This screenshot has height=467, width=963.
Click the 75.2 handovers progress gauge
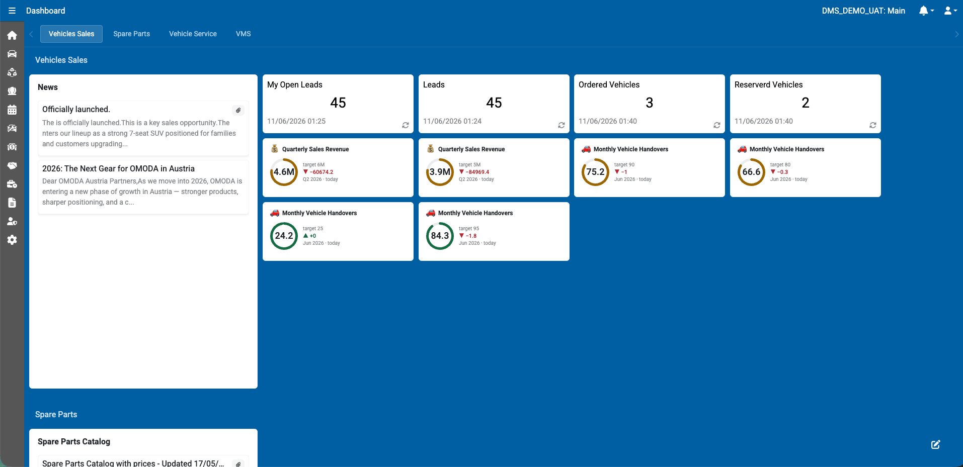pyautogui.click(x=595, y=172)
